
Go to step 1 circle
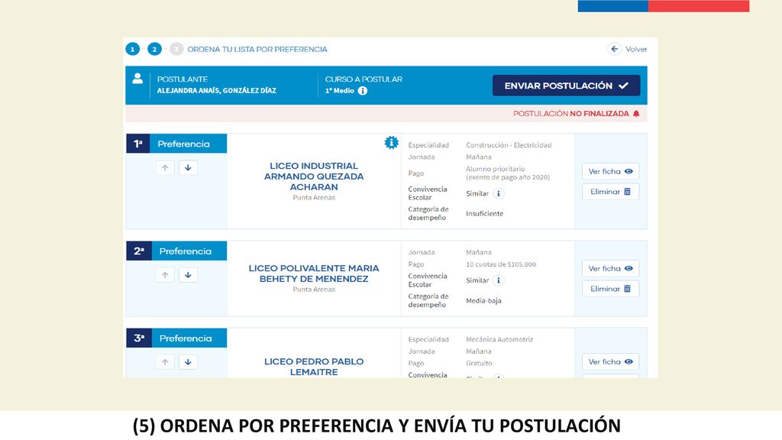click(133, 49)
